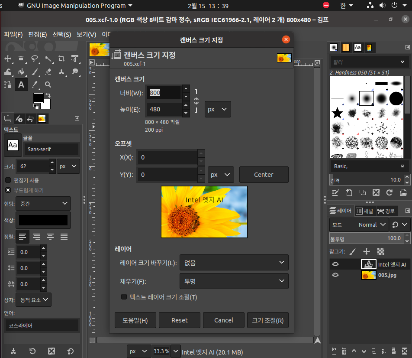Image resolution: width=412 pixels, height=358 pixels.
Task: Select the Zoom magnifier tool
Action: tap(48, 85)
